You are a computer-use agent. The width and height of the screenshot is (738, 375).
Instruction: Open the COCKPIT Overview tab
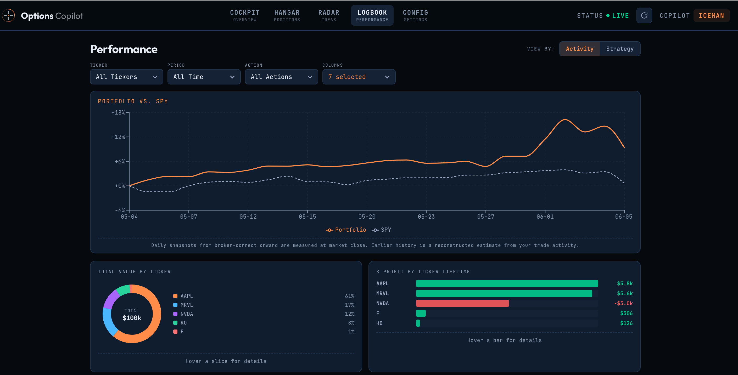[245, 15]
